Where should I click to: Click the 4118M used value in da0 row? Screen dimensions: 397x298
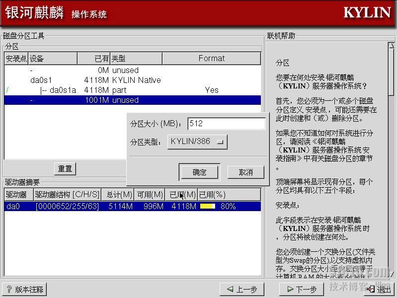(184, 206)
